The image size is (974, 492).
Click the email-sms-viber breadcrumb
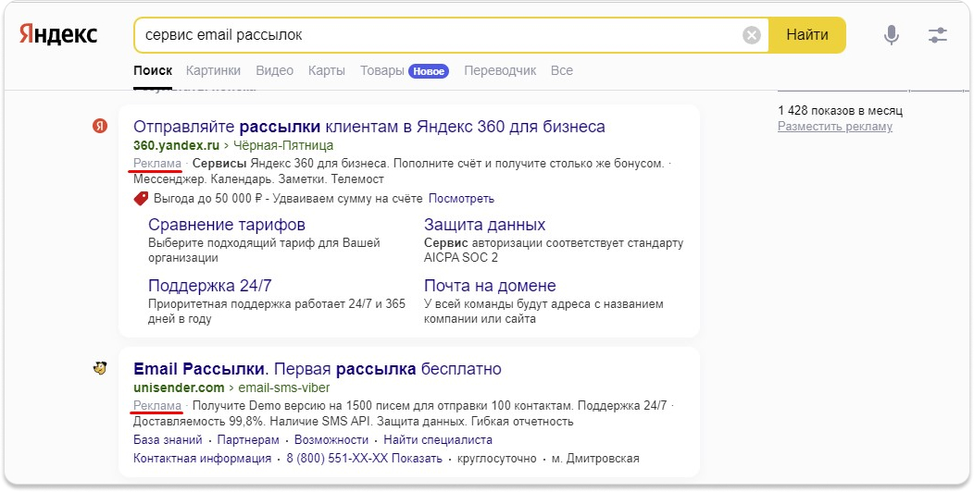point(284,388)
